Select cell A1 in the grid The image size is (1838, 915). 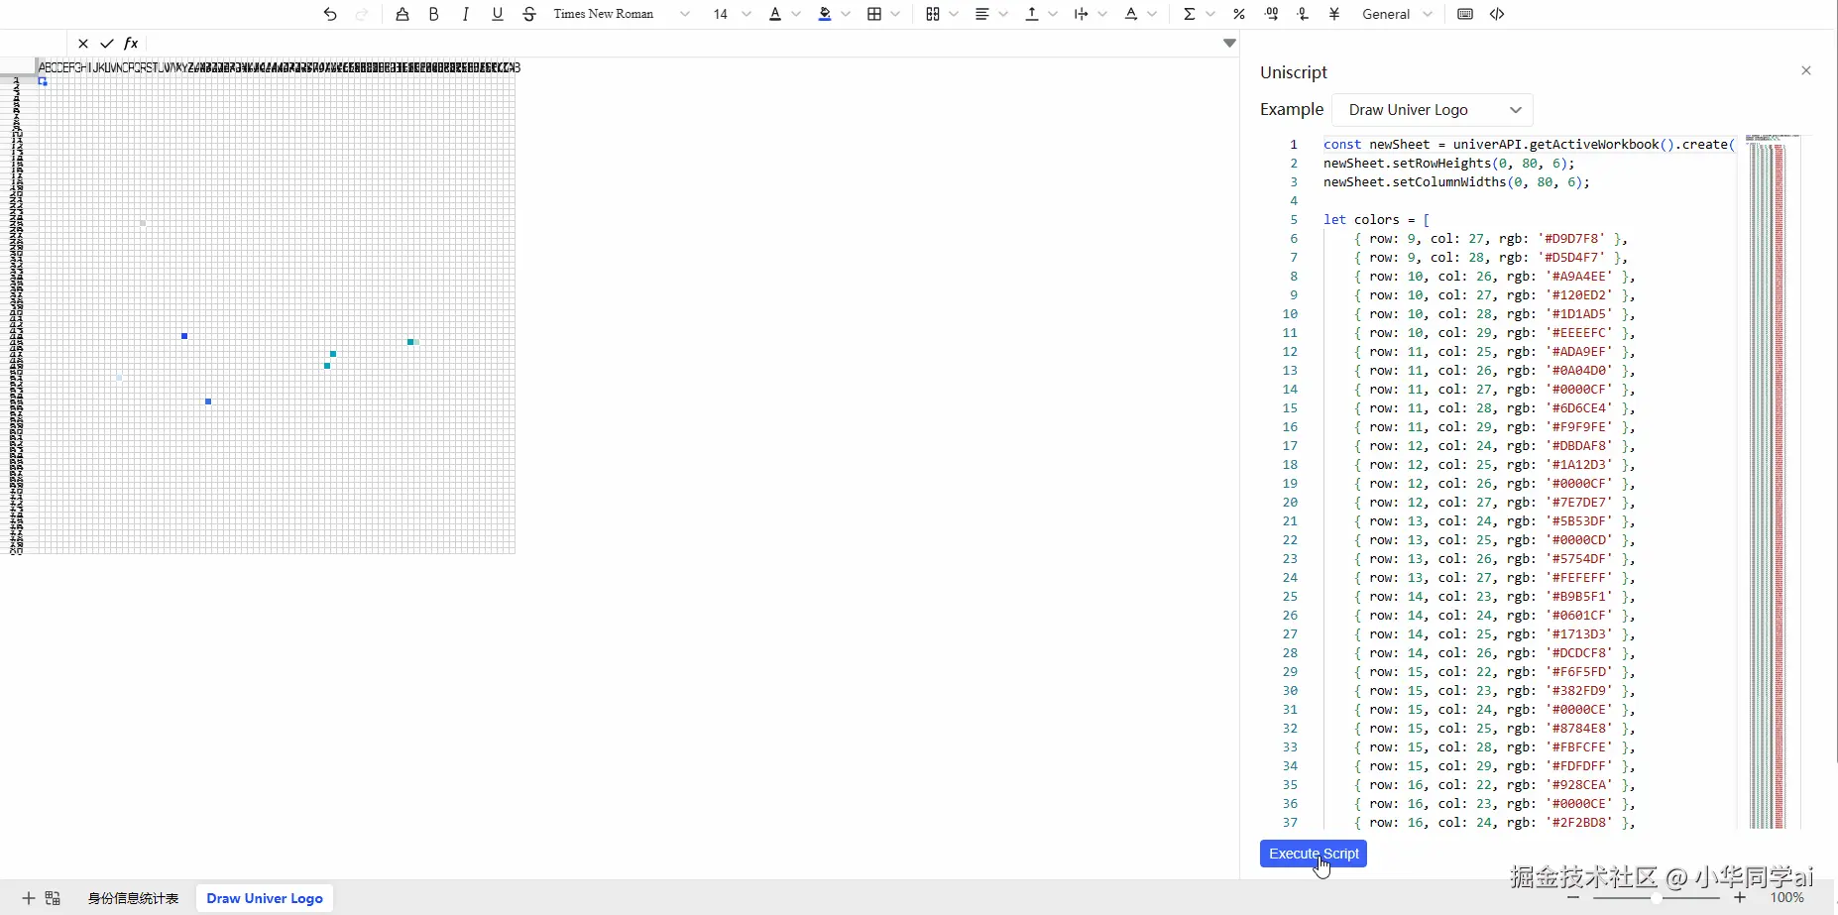[x=42, y=80]
